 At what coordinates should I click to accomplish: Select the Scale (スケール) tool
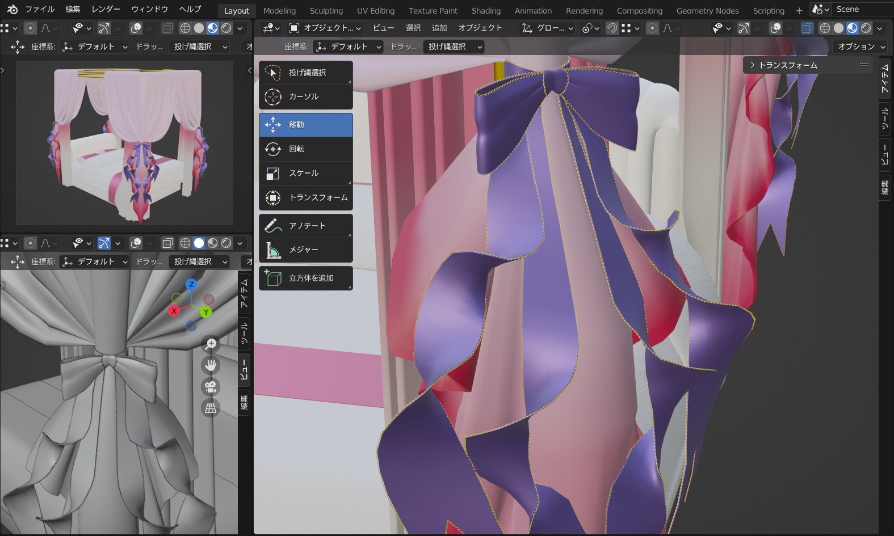[x=305, y=174]
